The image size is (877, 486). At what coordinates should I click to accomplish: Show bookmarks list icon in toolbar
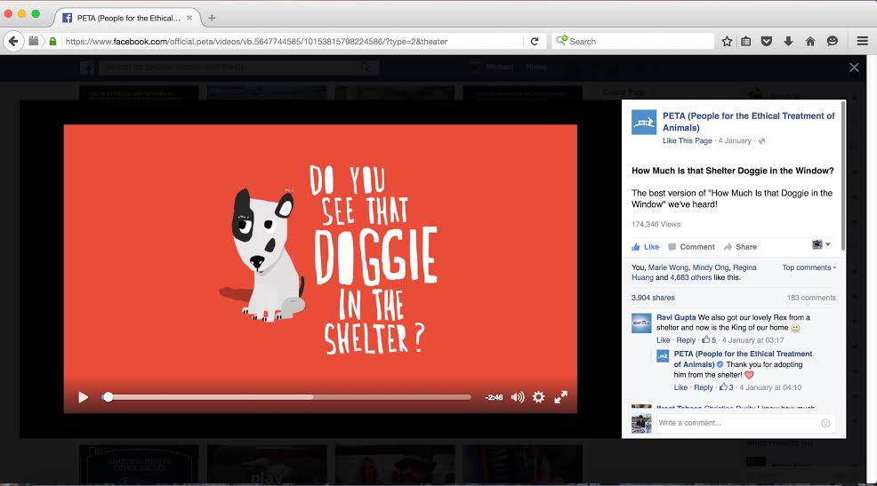point(746,42)
